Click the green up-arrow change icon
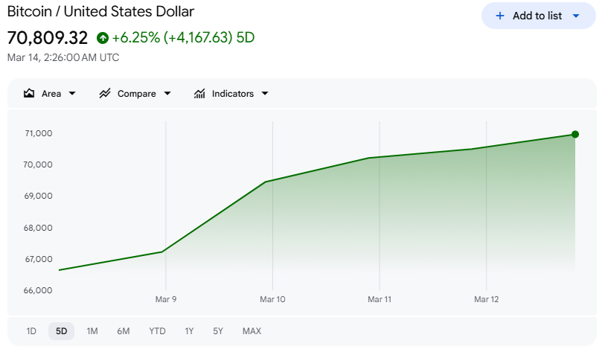This screenshot has width=608, height=355. [103, 38]
